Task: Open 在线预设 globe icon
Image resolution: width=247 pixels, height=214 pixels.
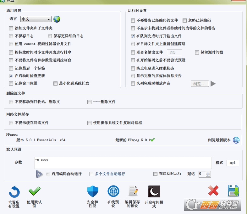Action: pos(113,191)
